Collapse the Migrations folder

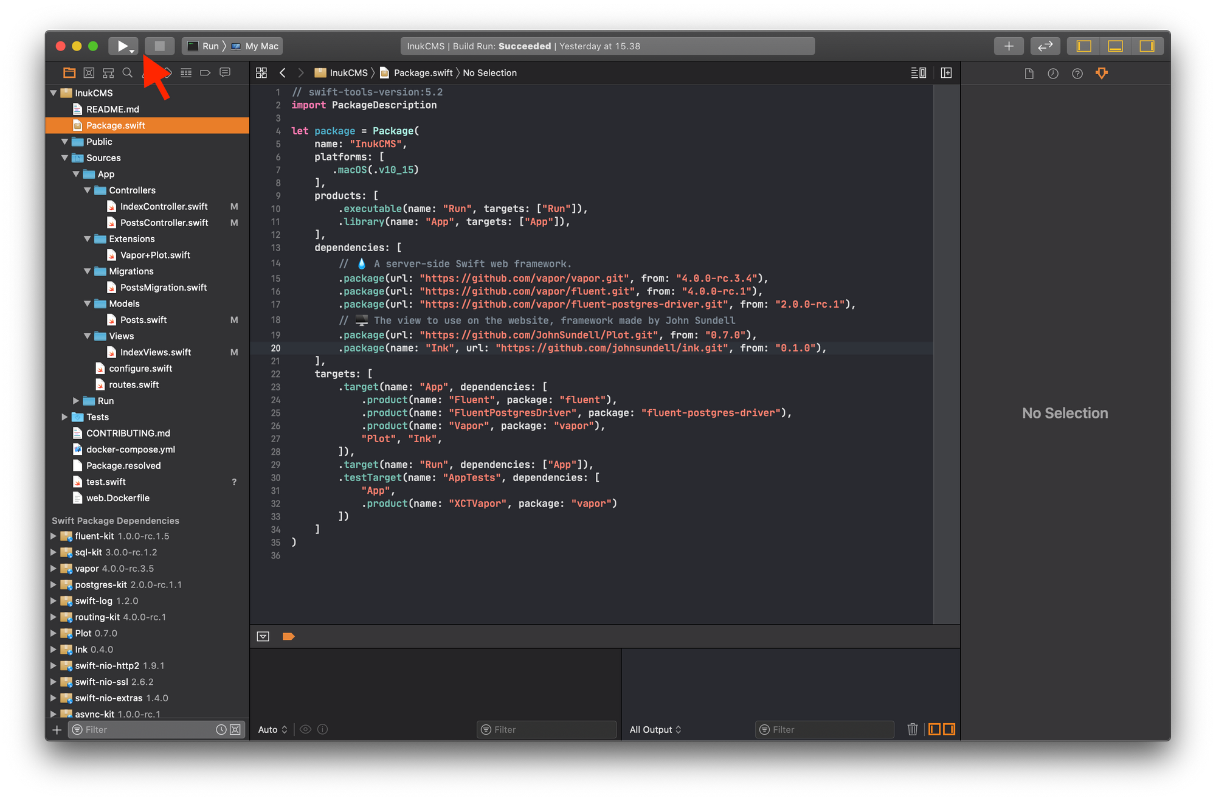(x=88, y=271)
